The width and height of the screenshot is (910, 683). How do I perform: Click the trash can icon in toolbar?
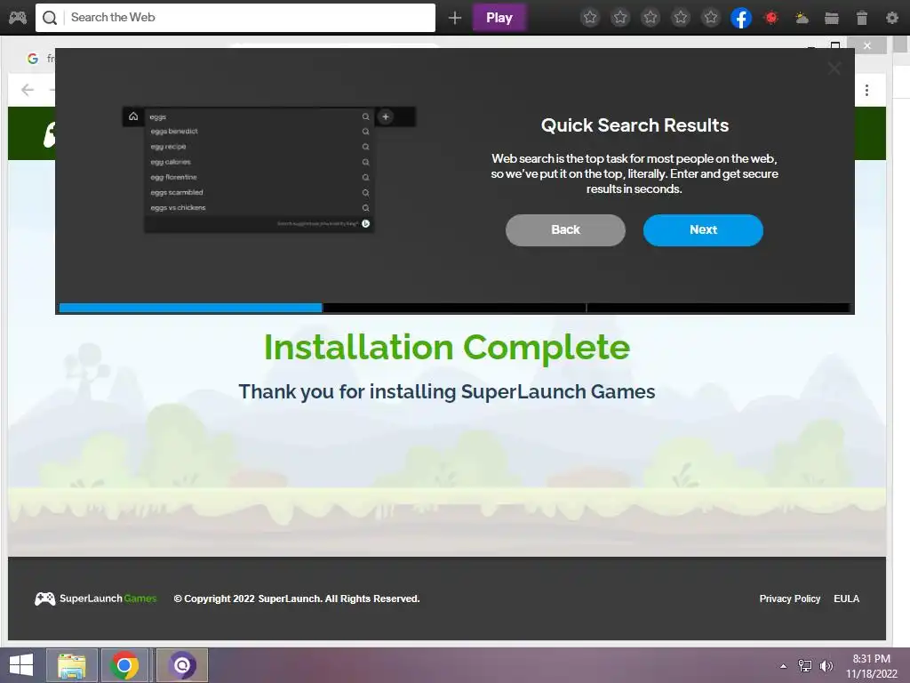862,18
